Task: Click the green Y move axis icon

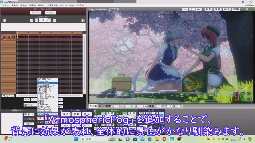Action: click(x=243, y=100)
